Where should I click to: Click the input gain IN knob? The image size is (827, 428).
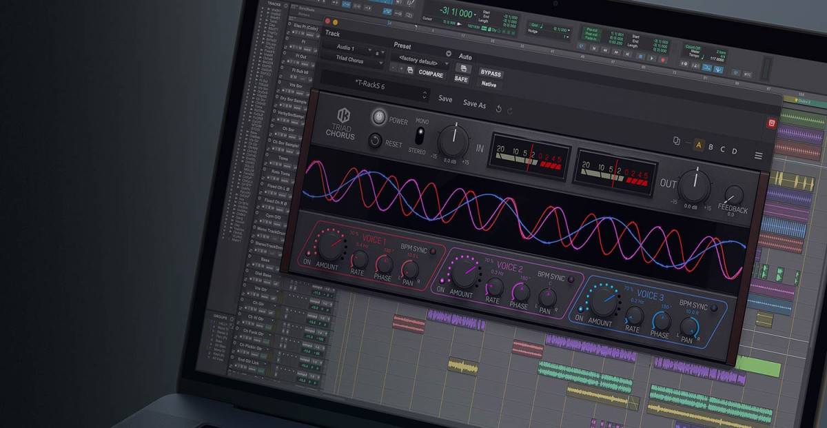pyautogui.click(x=453, y=139)
